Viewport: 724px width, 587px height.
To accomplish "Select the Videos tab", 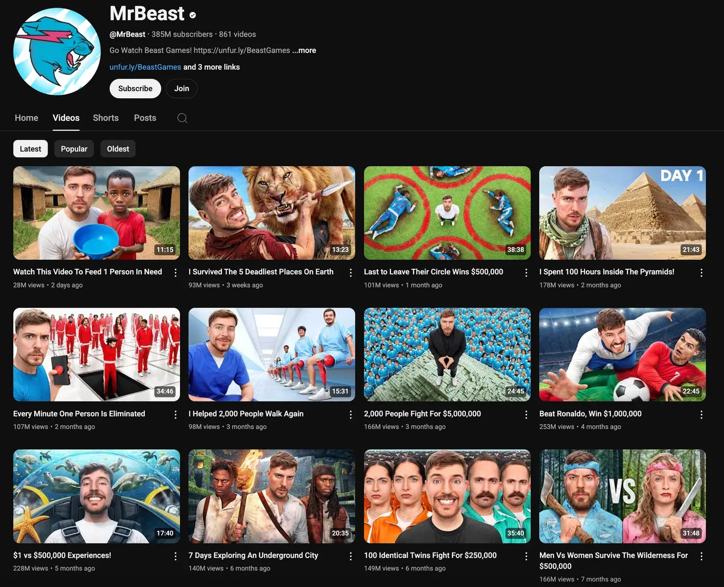I will (66, 118).
